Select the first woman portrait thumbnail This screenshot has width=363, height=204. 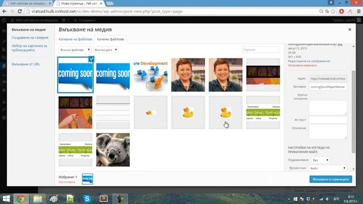[188, 75]
